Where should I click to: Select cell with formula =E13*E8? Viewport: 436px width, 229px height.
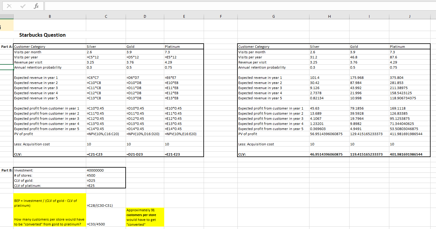(x=184, y=98)
